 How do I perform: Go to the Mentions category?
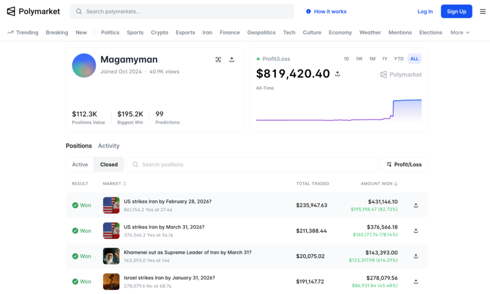coord(400,33)
